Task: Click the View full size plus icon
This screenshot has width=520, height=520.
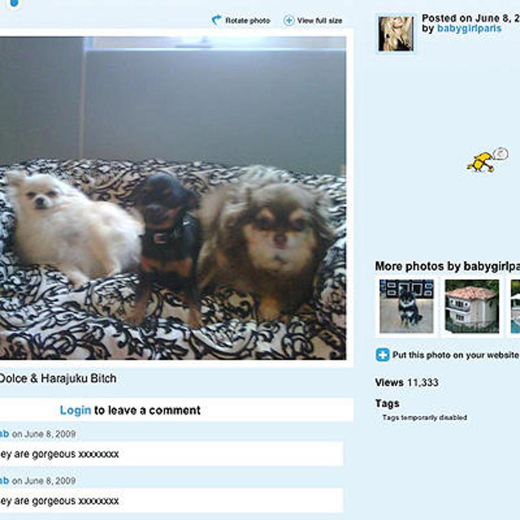Action: 289,20
